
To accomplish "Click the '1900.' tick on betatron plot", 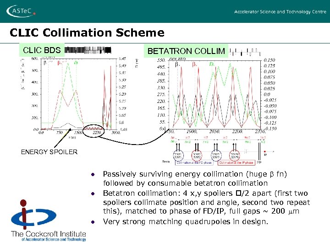I will pos(192,131).
